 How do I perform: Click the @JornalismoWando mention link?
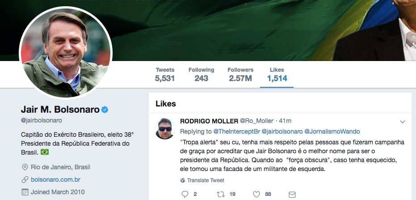[332, 131]
